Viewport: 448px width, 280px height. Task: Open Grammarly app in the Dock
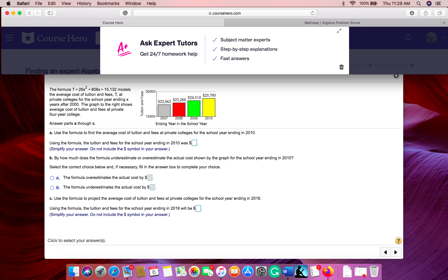point(274,272)
